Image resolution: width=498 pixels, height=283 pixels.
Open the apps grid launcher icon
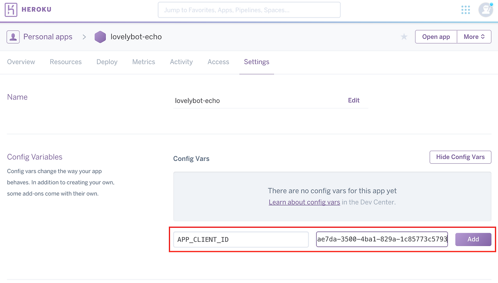pyautogui.click(x=466, y=10)
